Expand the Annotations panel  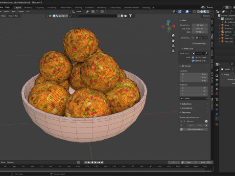pos(180,108)
